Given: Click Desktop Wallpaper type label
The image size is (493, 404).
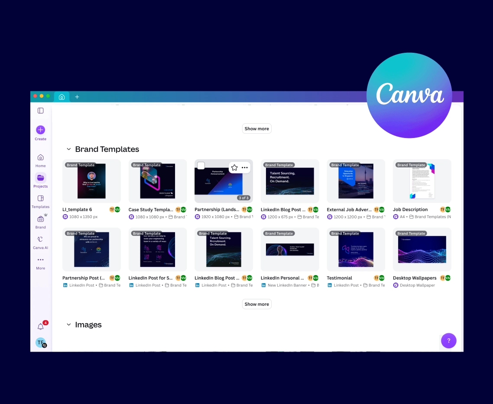Looking at the screenshot, I should (x=417, y=285).
